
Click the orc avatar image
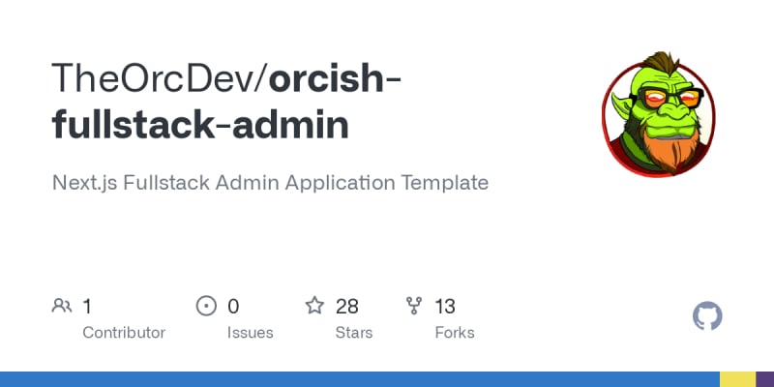click(658, 113)
